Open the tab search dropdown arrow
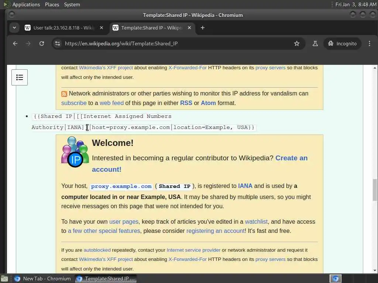 click(x=14, y=28)
